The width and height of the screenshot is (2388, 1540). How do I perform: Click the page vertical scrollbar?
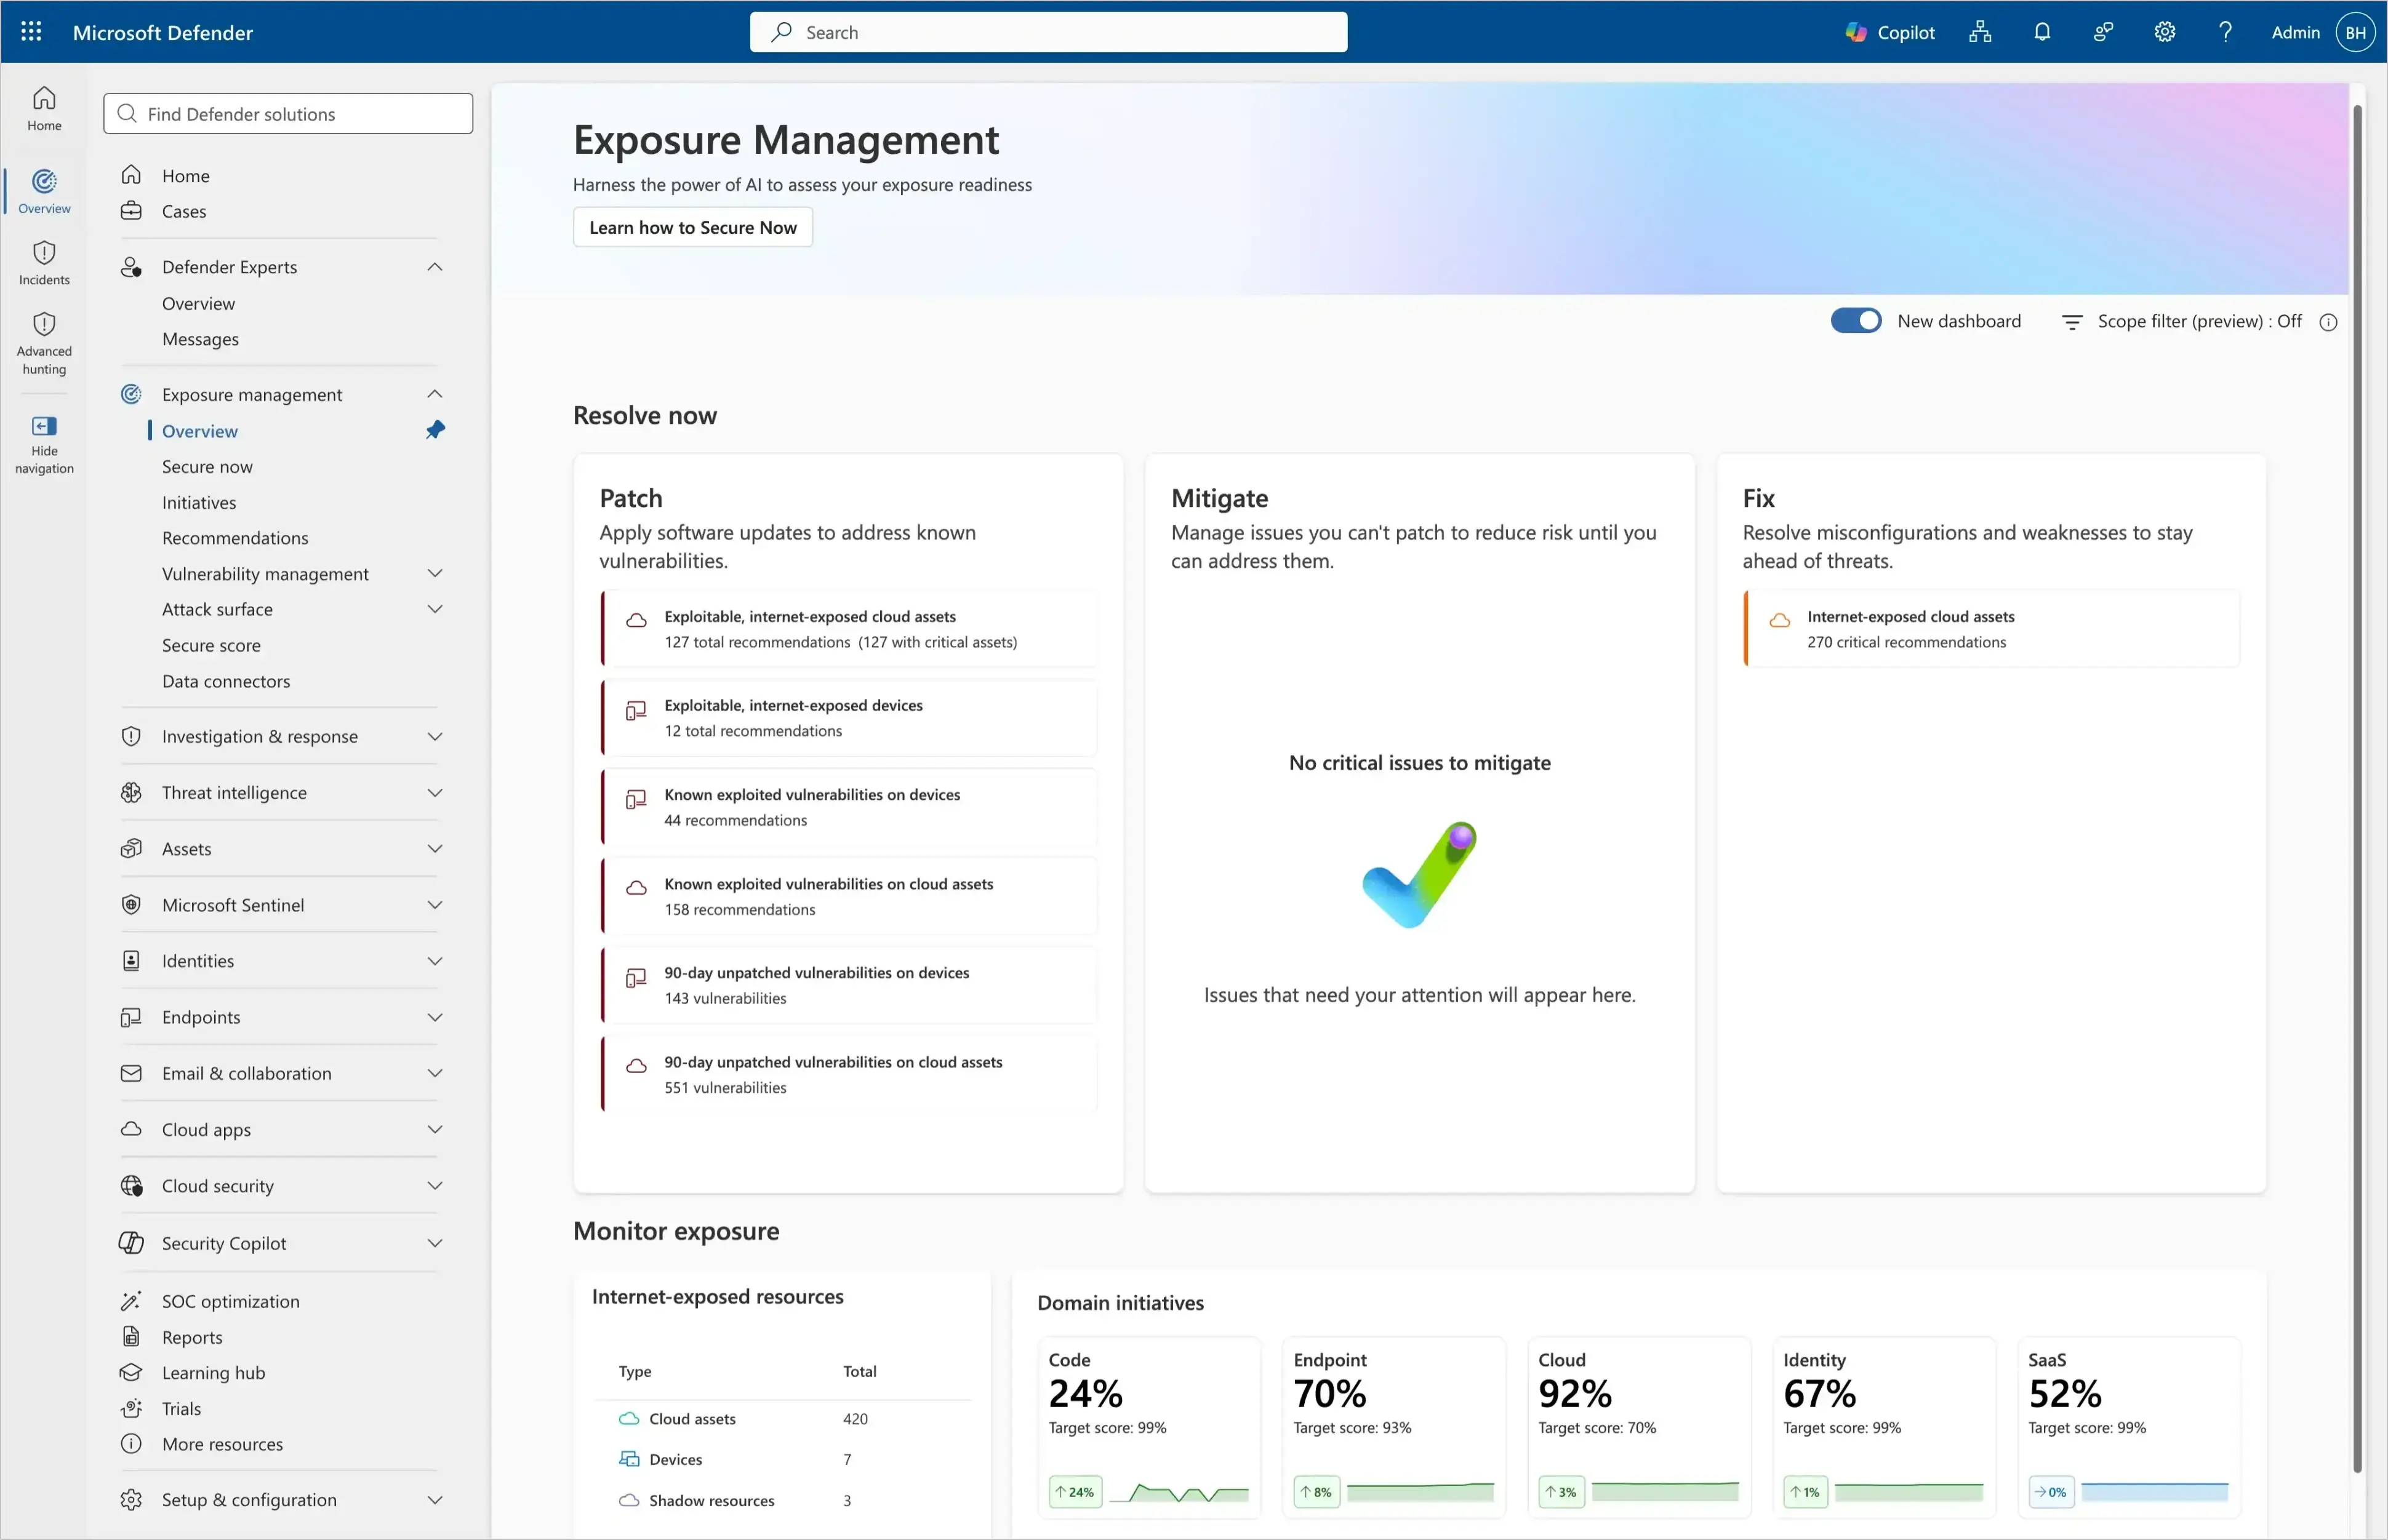[x=2357, y=788]
